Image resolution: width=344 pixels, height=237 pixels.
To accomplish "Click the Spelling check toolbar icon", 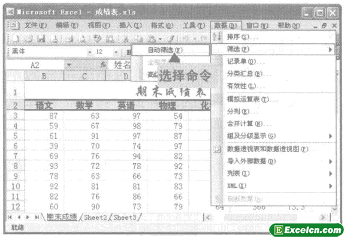I will point(98,39).
